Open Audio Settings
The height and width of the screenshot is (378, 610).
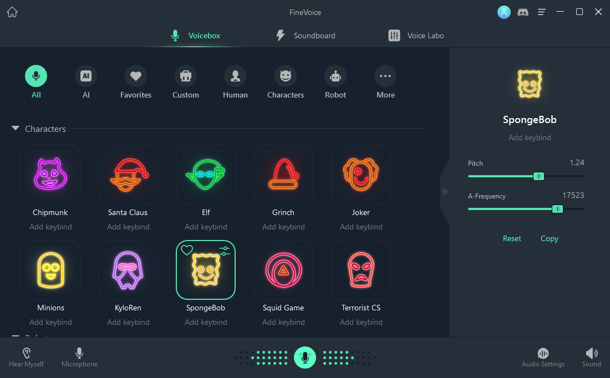543,357
